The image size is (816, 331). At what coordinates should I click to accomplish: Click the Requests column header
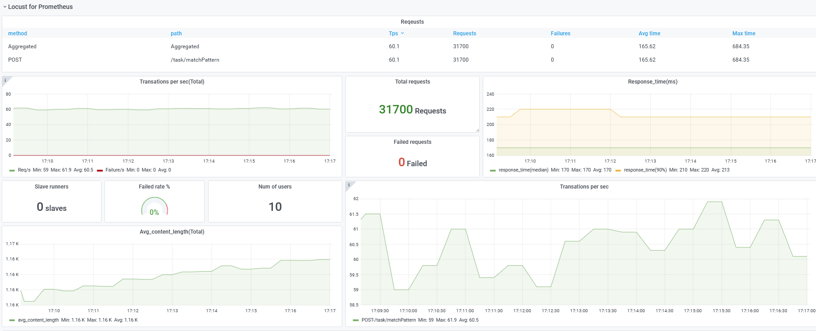coord(464,34)
